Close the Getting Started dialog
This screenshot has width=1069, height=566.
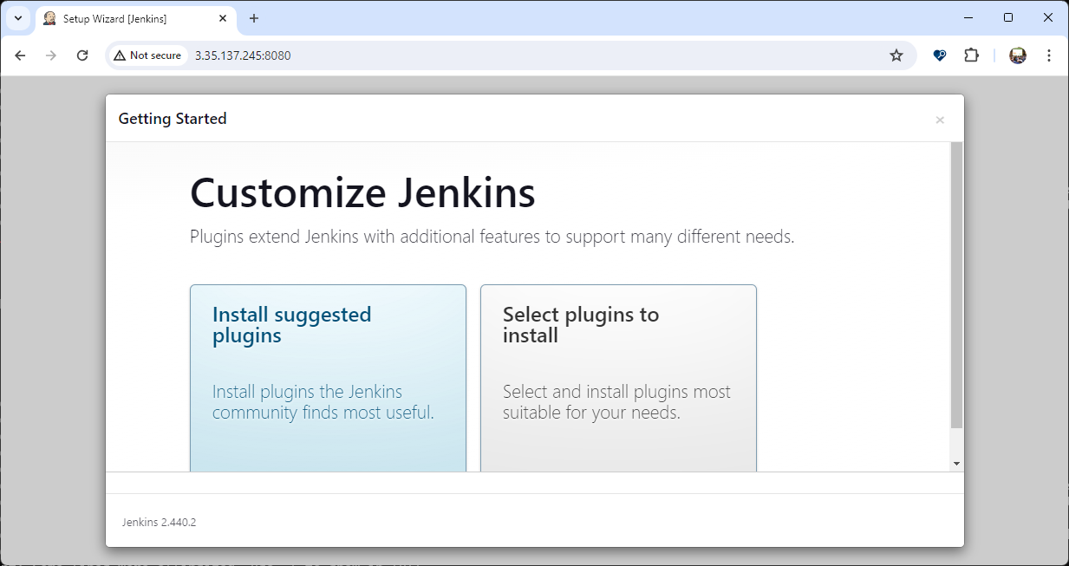click(x=940, y=120)
